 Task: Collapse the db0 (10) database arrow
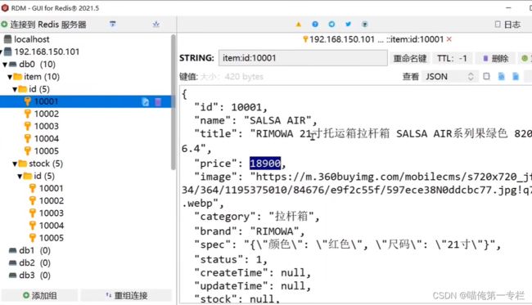tap(5, 65)
